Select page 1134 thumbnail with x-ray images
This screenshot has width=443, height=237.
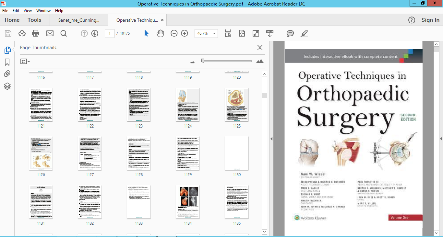coord(188,202)
